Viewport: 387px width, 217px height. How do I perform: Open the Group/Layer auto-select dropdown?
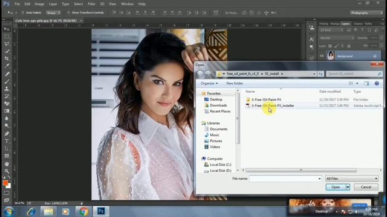click(x=53, y=13)
